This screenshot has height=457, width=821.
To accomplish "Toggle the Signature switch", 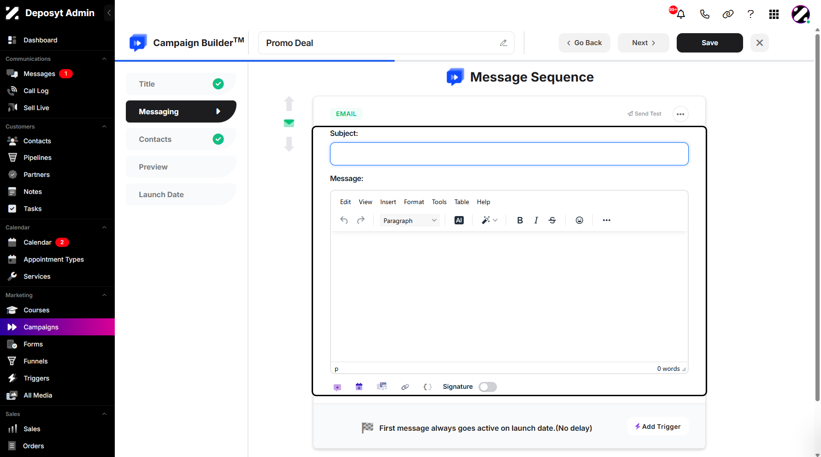I will point(488,387).
